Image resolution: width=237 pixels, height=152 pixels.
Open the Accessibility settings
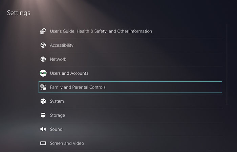pyautogui.click(x=130, y=45)
